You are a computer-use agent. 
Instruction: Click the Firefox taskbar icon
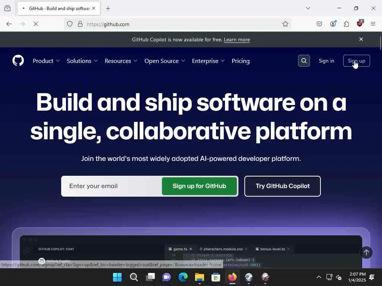click(232, 277)
